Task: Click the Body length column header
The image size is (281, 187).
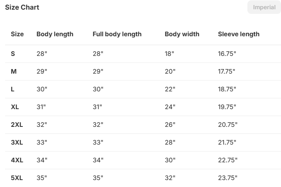Action: [x=55, y=34]
